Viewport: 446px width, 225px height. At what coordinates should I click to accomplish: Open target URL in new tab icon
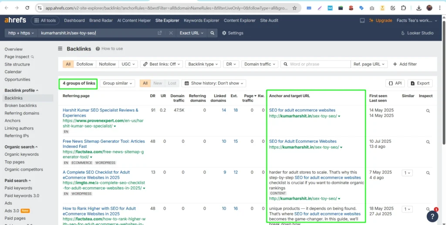[x=159, y=33]
